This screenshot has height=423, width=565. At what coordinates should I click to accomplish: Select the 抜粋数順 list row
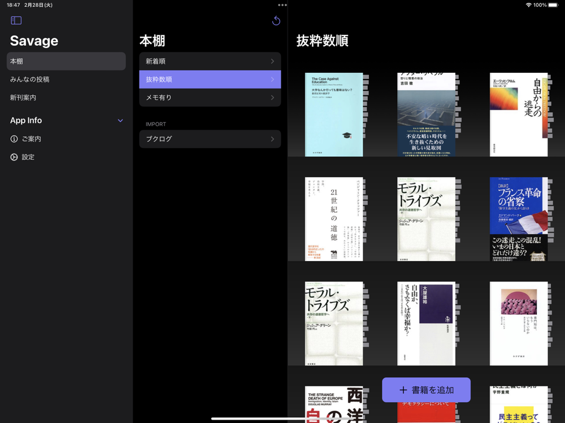pyautogui.click(x=210, y=80)
